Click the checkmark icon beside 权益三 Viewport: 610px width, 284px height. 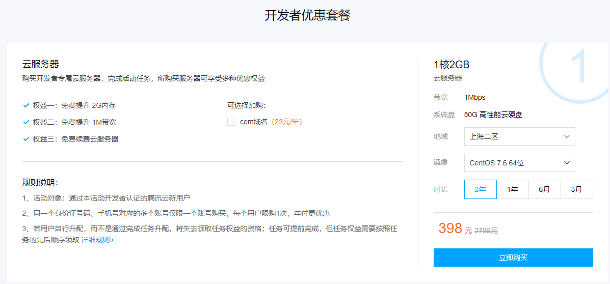coord(26,139)
